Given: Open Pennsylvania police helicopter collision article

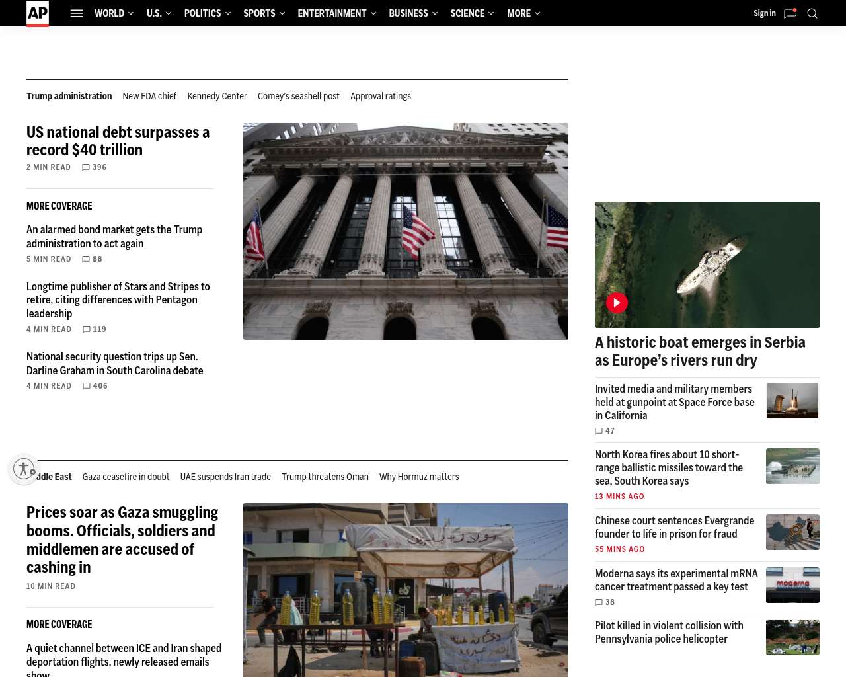Looking at the screenshot, I should [x=669, y=632].
